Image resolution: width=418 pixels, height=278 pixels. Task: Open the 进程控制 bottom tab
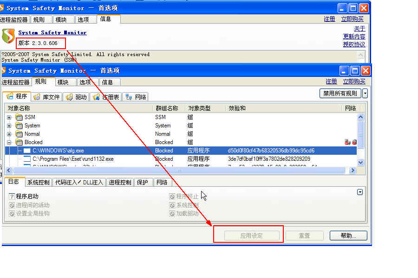[x=120, y=182]
